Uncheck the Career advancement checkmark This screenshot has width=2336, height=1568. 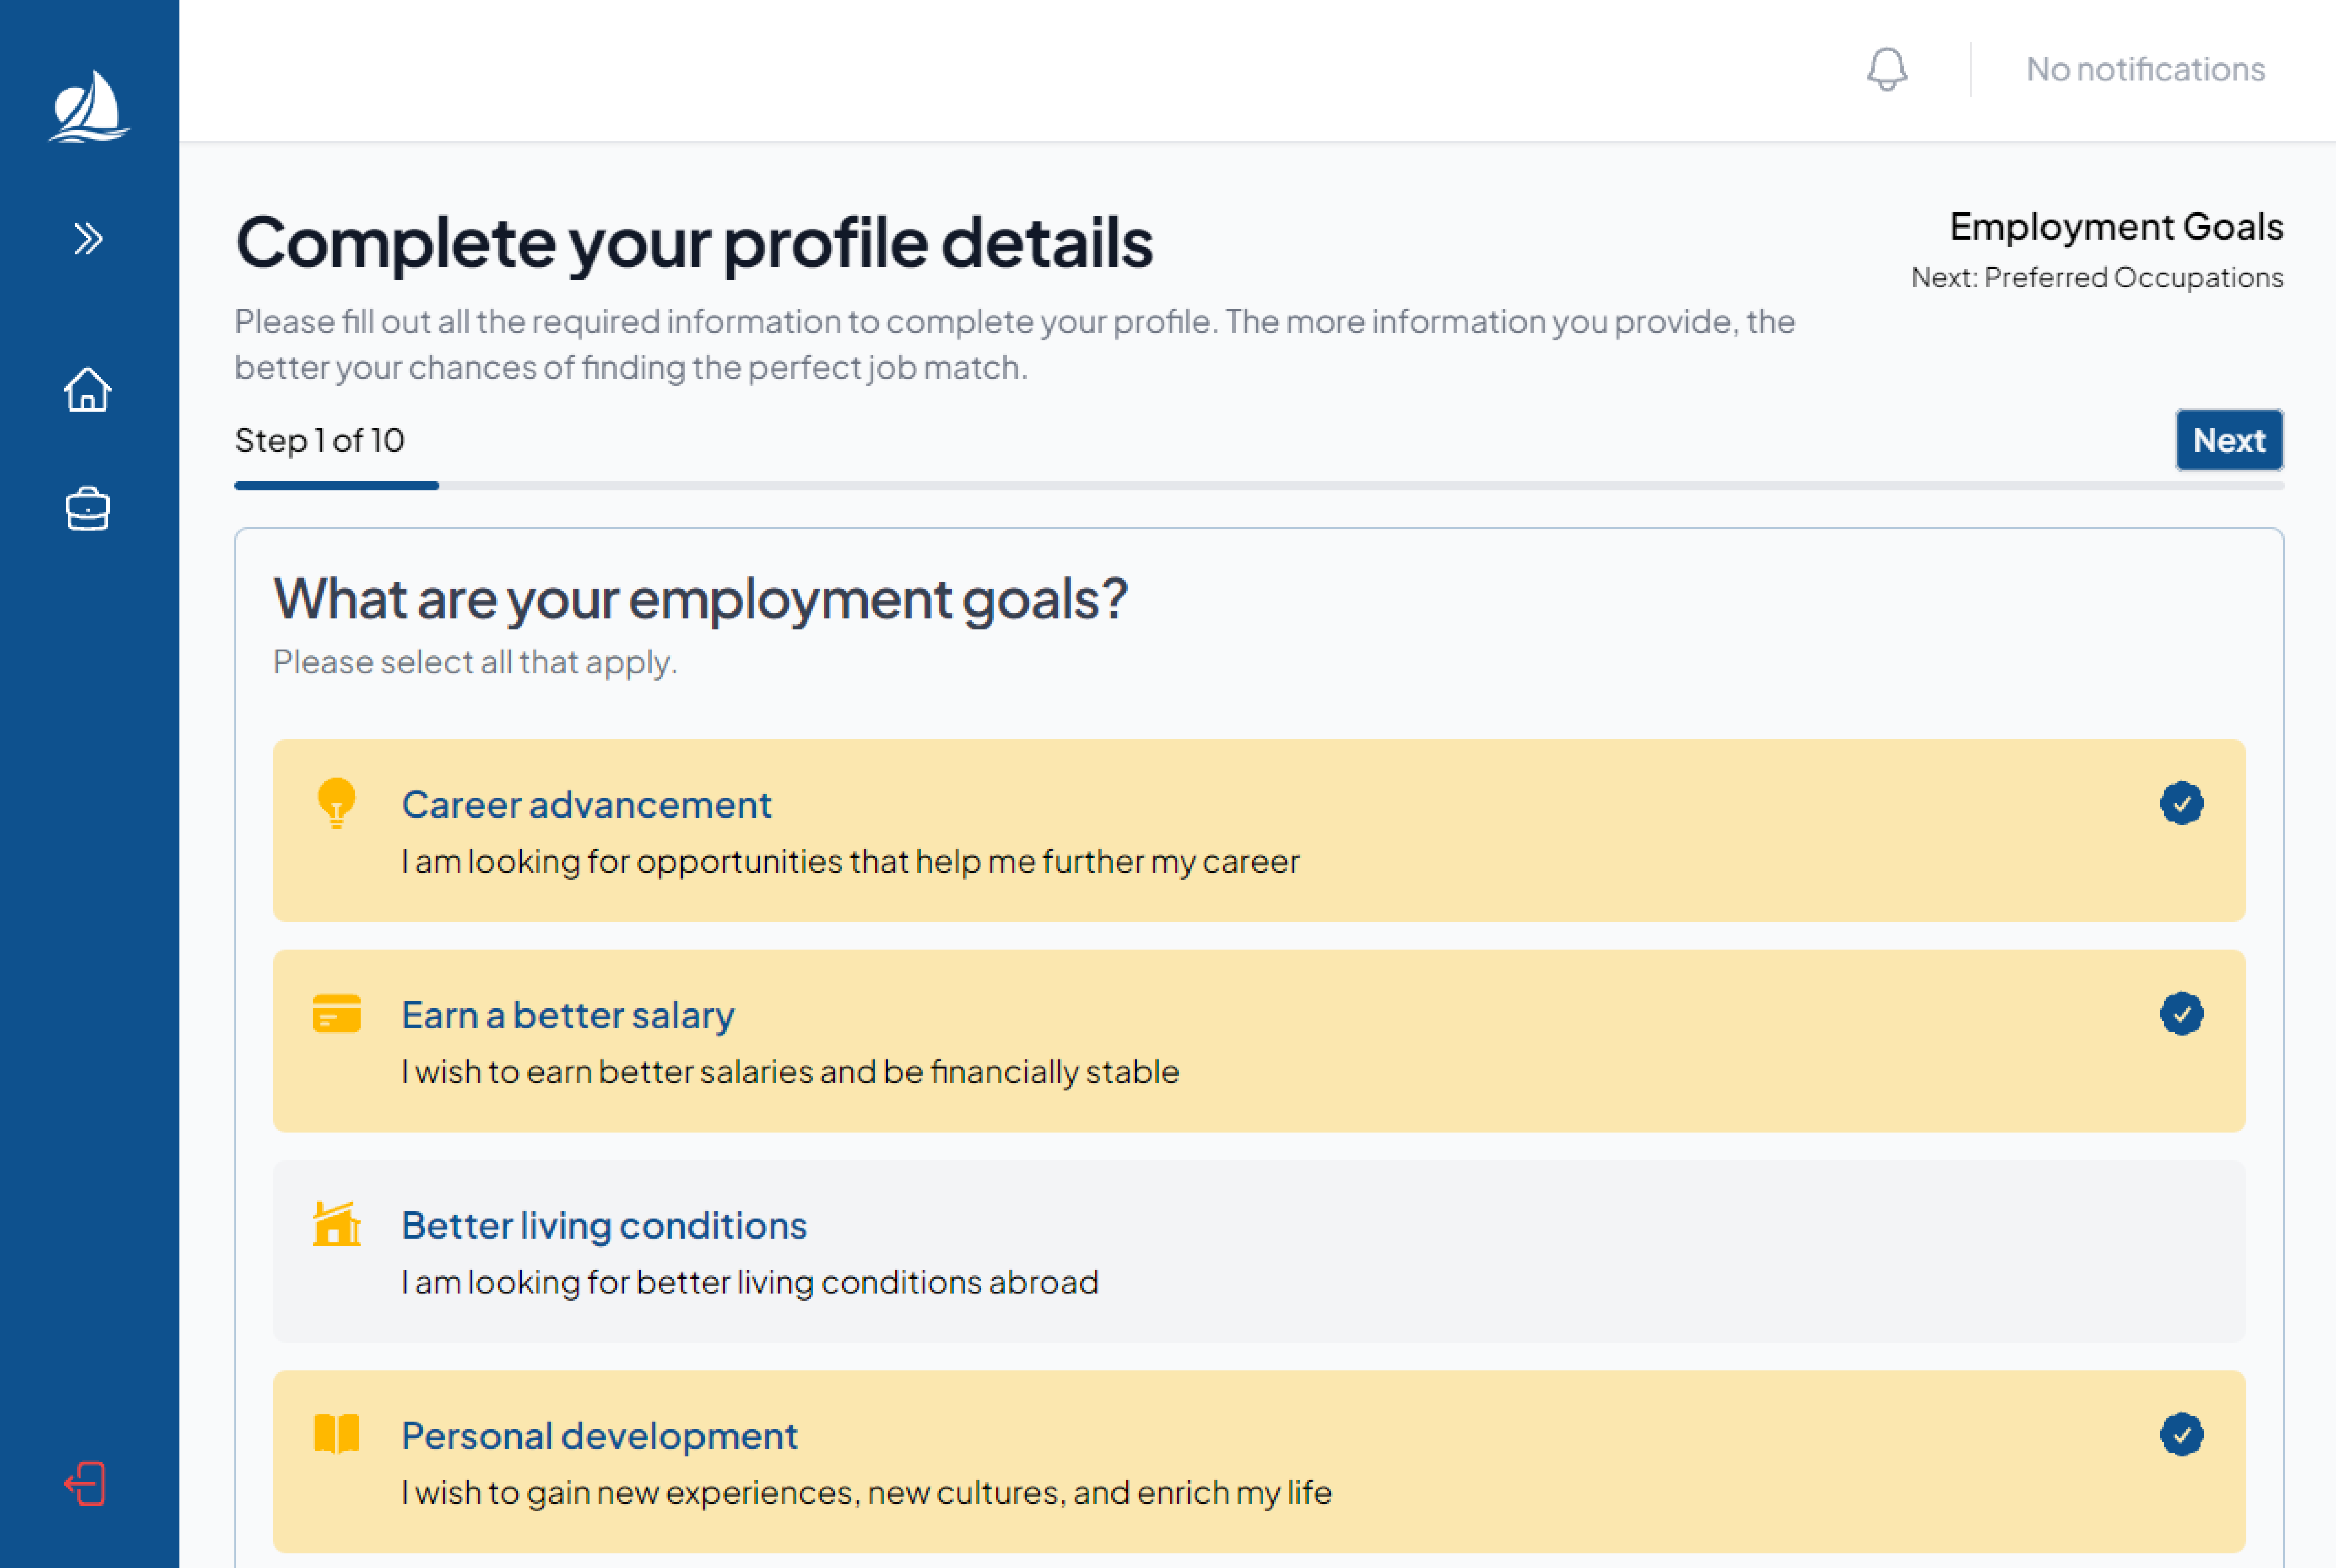click(x=2181, y=803)
